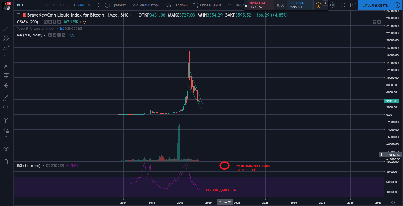Take a chart snapshot with camera icon
The height and width of the screenshot is (206, 403).
pyautogui.click(x=353, y=5)
